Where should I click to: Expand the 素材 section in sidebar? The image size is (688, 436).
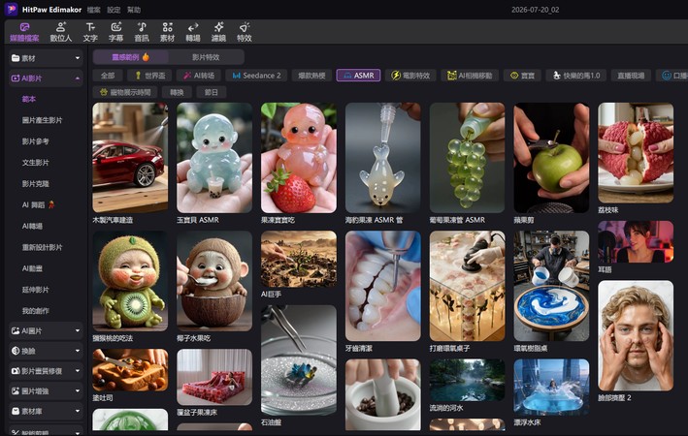pos(46,58)
